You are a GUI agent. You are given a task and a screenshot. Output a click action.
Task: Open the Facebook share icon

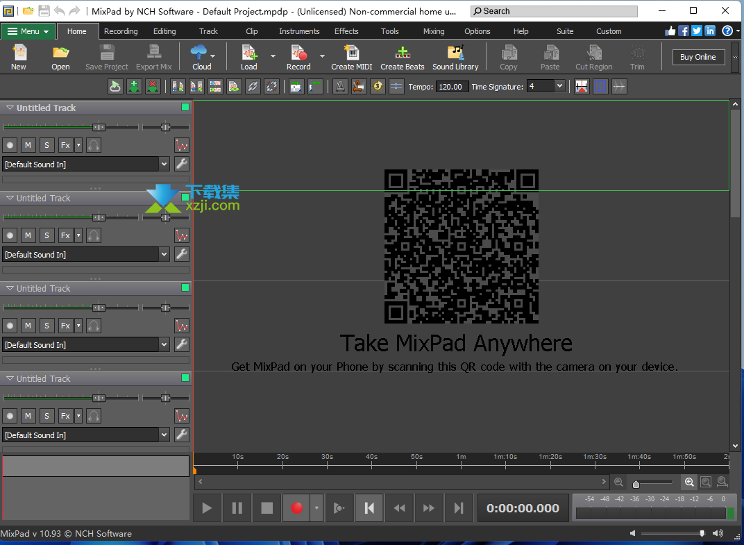[684, 31]
